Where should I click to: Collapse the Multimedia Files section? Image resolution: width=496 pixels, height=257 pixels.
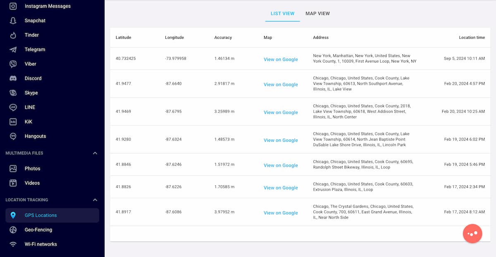(95, 153)
